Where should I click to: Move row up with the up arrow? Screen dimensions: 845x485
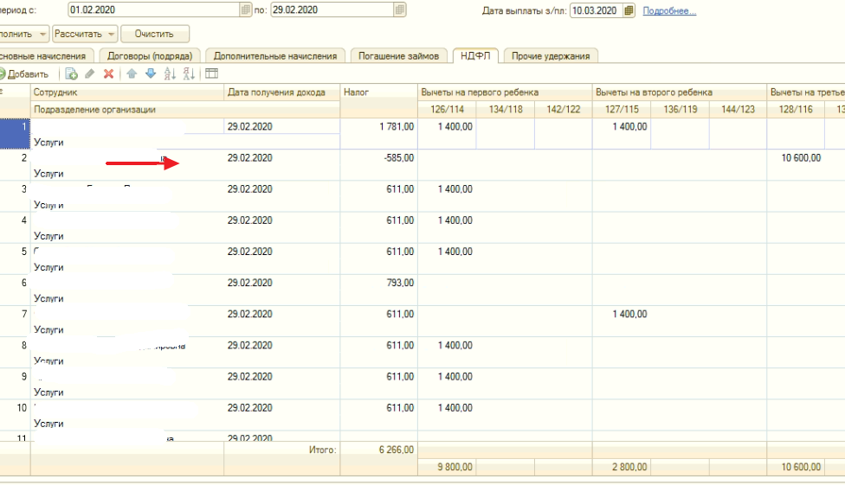point(132,74)
